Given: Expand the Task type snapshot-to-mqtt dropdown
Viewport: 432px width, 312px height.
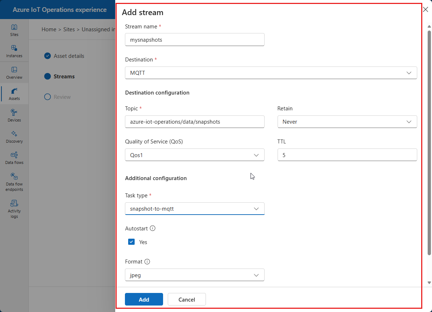Looking at the screenshot, I should pos(195,208).
